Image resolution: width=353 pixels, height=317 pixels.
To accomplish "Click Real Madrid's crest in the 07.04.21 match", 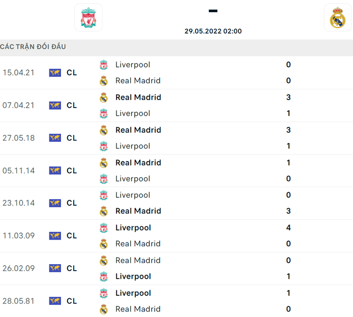I will (103, 98).
